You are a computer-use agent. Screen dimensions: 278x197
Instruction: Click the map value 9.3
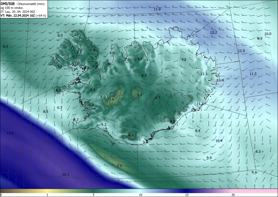click(x=76, y=119)
